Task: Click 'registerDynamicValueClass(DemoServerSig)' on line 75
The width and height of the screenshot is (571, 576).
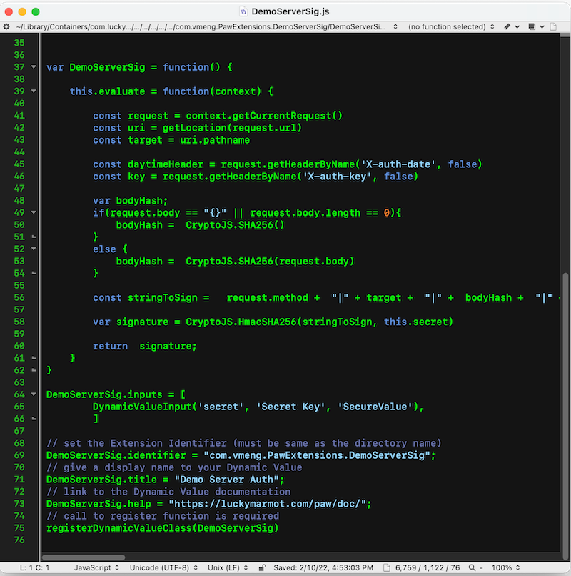Action: (163, 528)
